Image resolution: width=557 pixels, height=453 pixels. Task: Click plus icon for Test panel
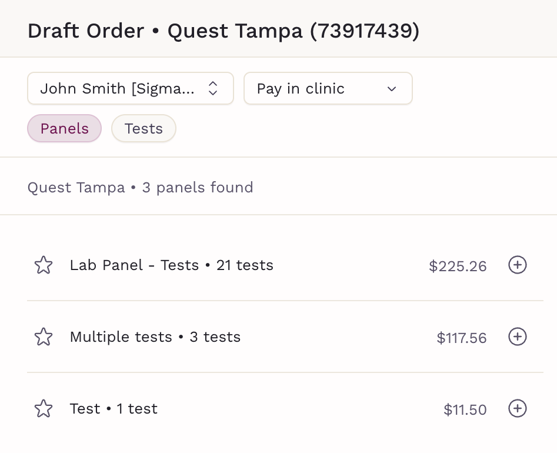[x=517, y=409]
